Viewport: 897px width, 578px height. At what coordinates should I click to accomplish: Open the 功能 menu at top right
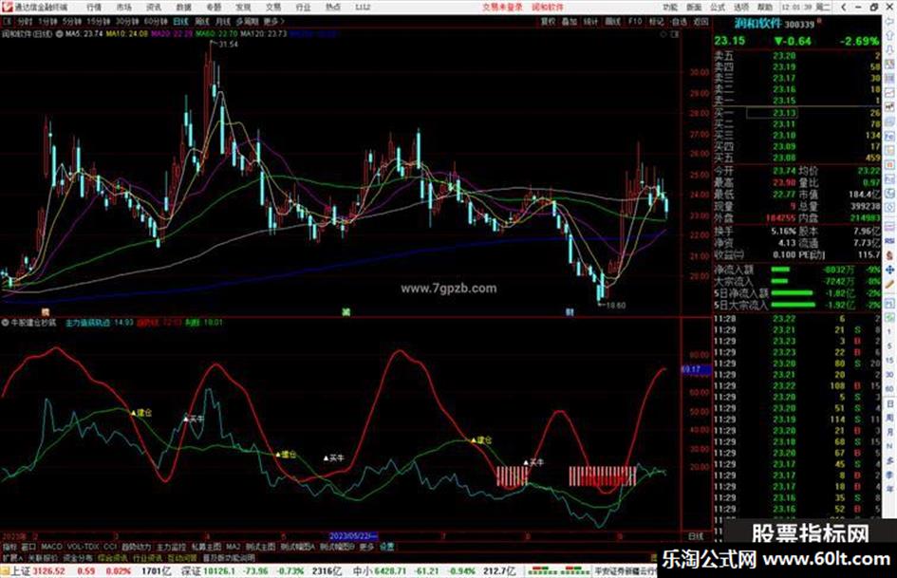tap(671, 7)
